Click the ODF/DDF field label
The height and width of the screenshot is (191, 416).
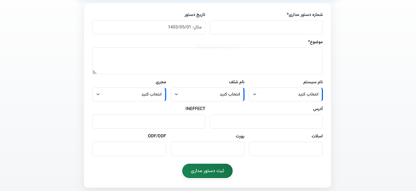(157, 136)
